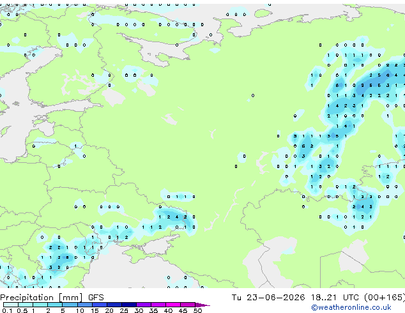Choose the 15–20 mm legend color
This screenshot has height=313, width=405.
[100, 305]
